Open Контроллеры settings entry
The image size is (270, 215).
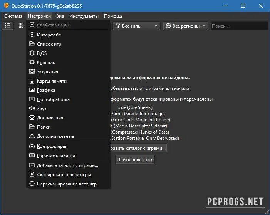(x=69, y=146)
